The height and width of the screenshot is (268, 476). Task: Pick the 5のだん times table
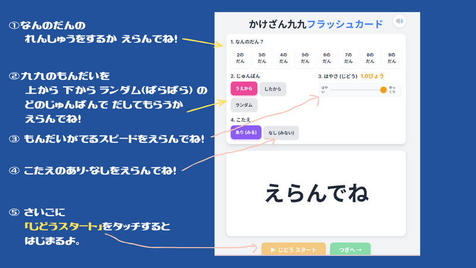305,58
